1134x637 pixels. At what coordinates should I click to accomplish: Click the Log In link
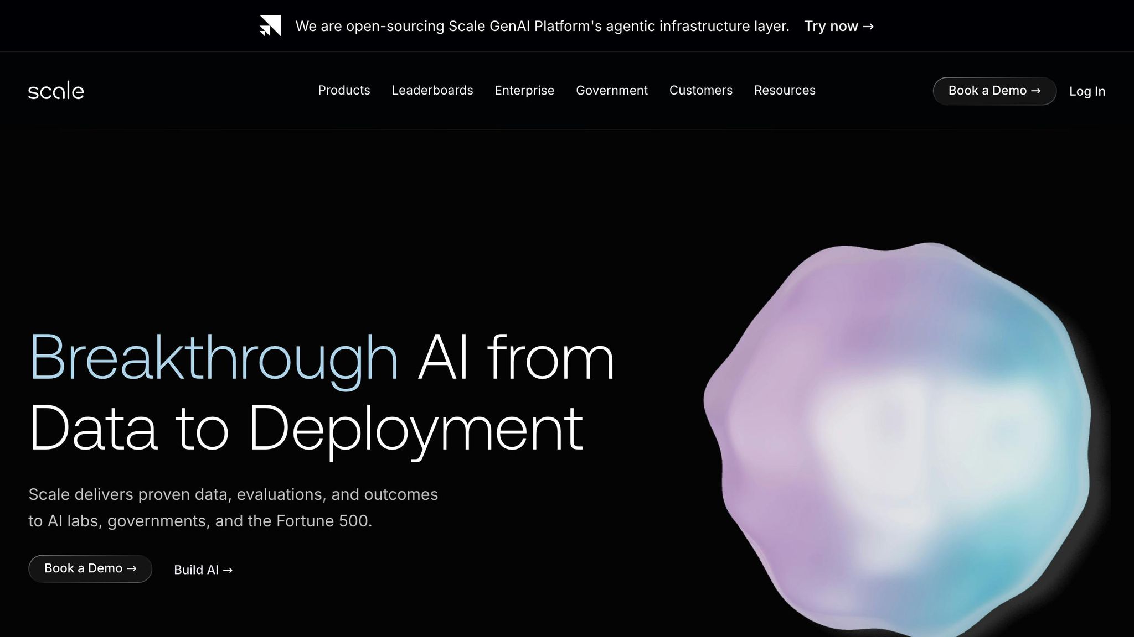[1087, 91]
